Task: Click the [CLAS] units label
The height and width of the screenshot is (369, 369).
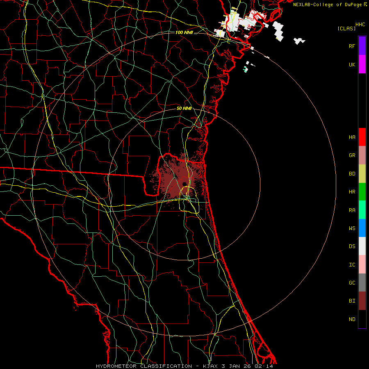Action: click(x=346, y=28)
